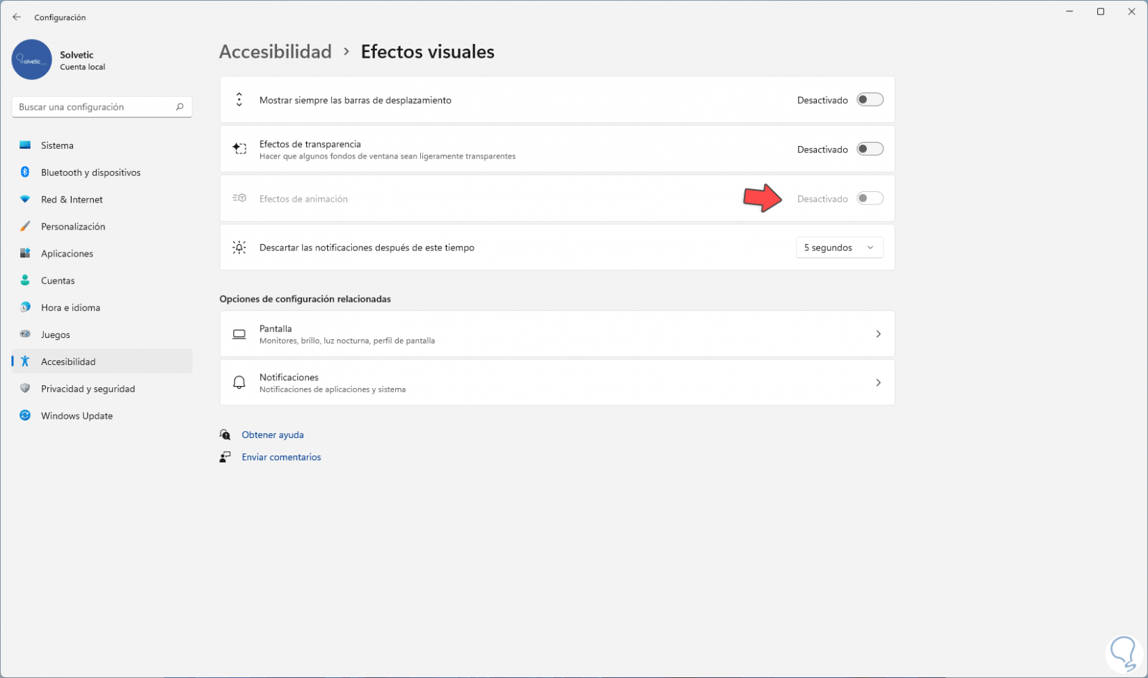
Task: Toggle Mostrar siempre las barras de desplazamiento
Action: click(870, 100)
